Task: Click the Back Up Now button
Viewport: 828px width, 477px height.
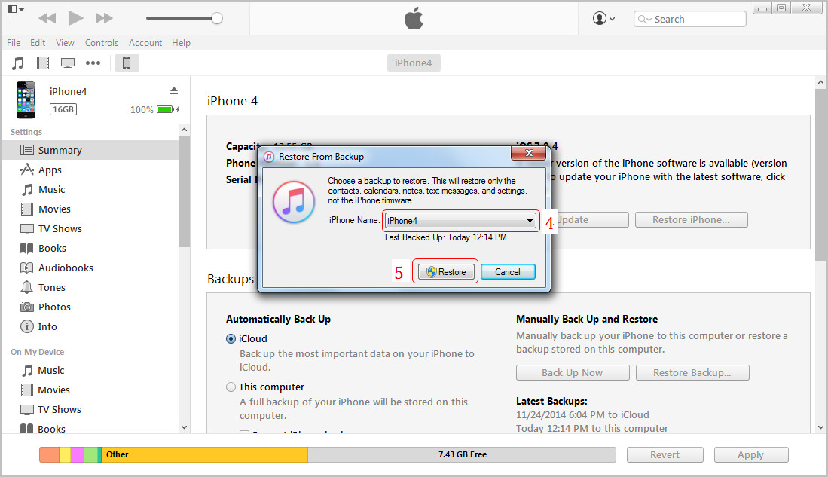Action: pyautogui.click(x=573, y=372)
